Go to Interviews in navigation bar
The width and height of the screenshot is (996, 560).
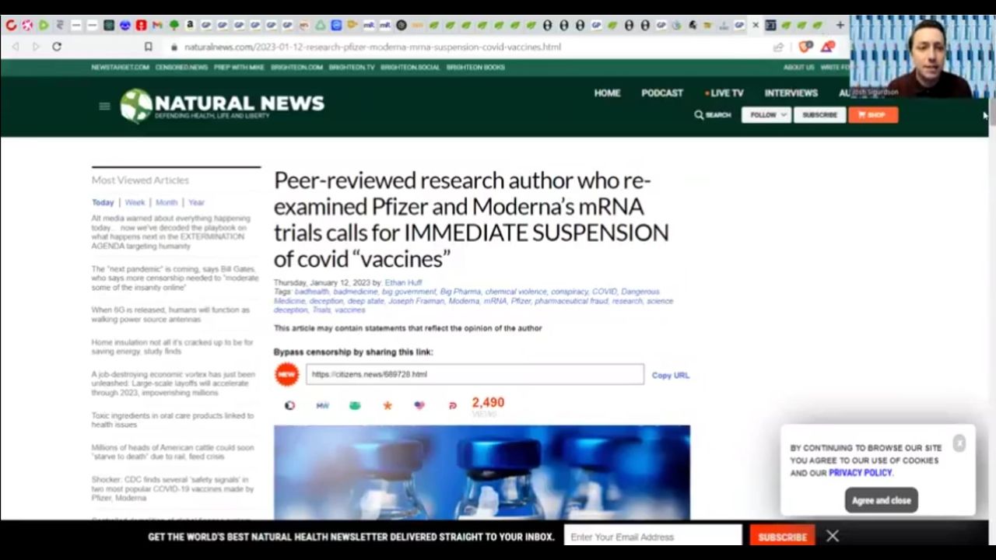pyautogui.click(x=791, y=93)
